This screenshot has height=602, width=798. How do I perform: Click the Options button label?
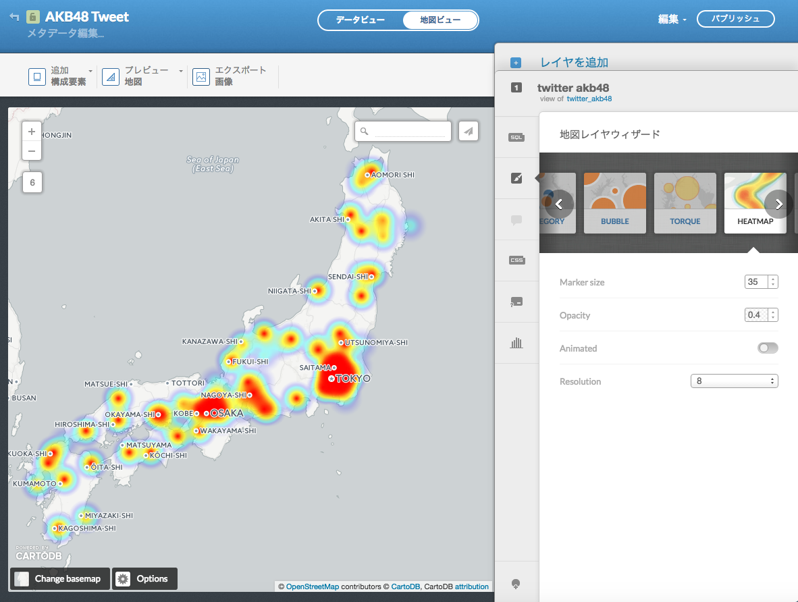(x=152, y=579)
